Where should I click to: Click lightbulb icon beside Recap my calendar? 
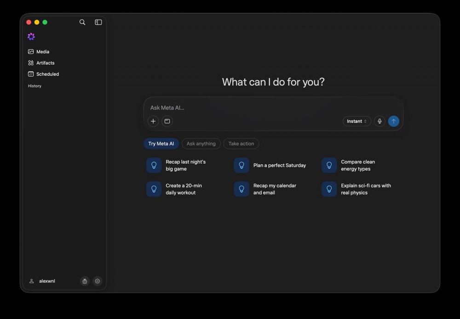[x=241, y=189]
